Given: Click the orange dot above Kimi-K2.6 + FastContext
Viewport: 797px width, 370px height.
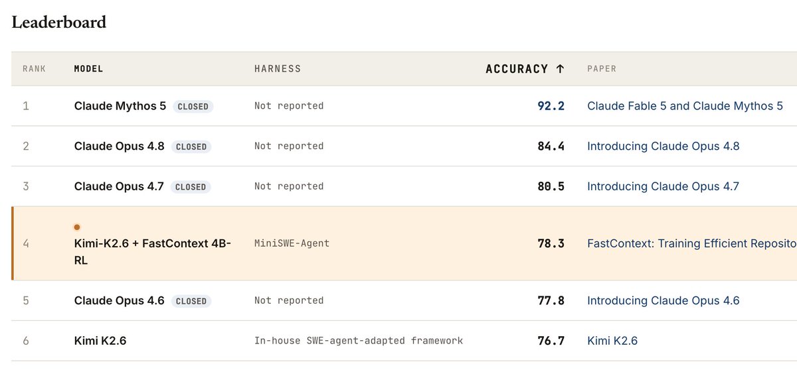Looking at the screenshot, I should [x=77, y=227].
